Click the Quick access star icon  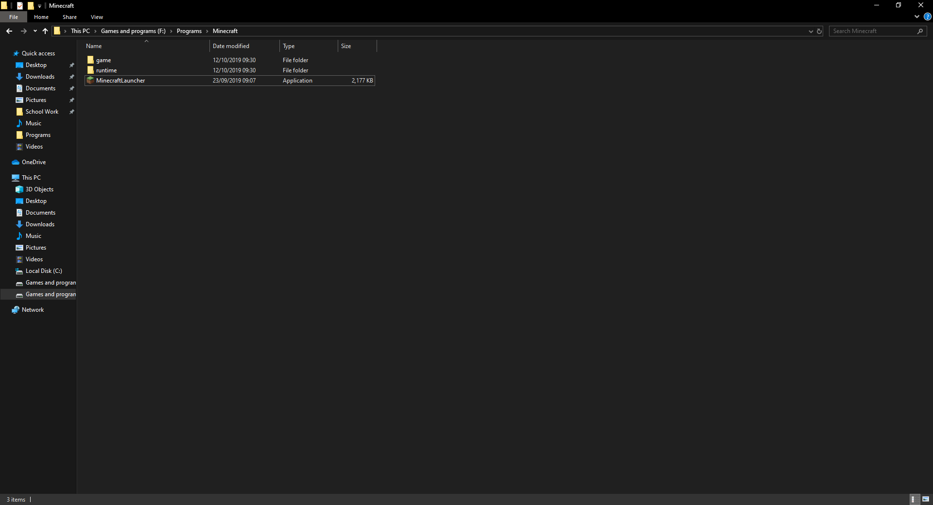click(x=16, y=53)
